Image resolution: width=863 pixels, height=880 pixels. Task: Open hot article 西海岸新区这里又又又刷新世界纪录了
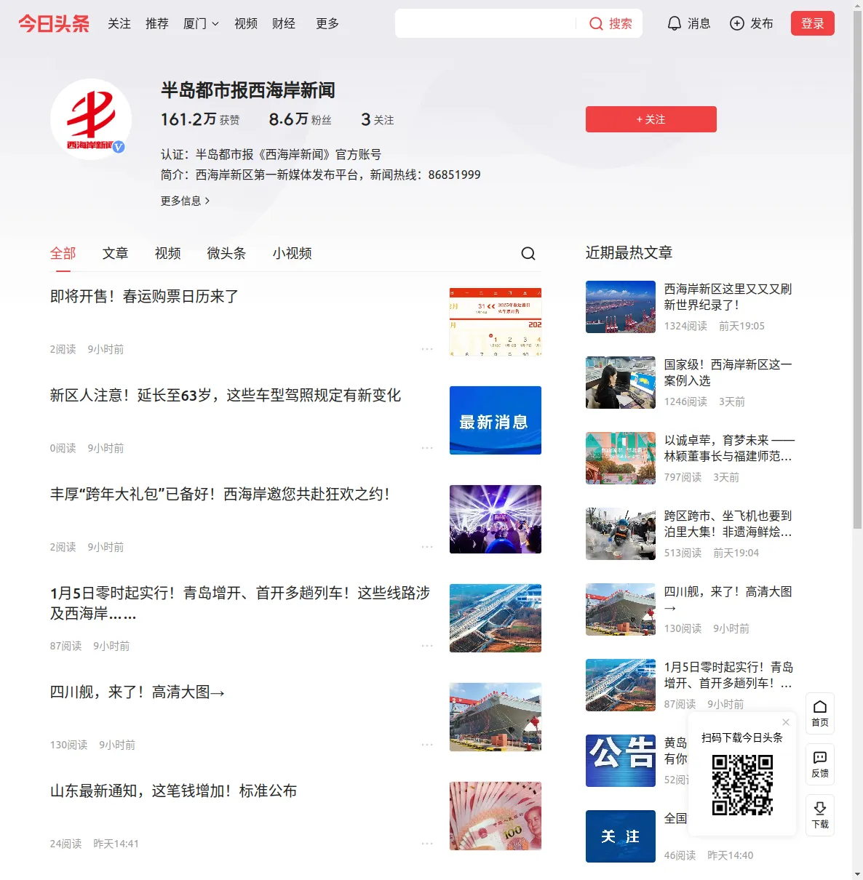click(728, 297)
